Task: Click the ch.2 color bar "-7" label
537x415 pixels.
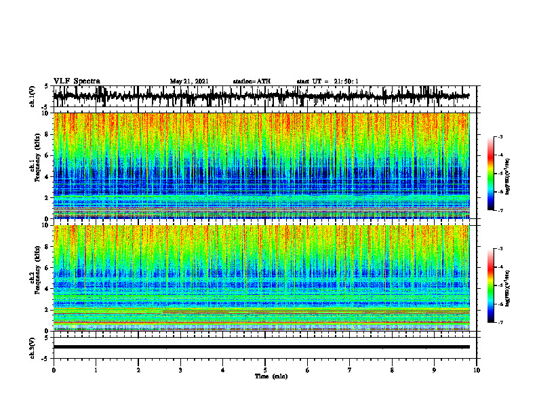Action: (500, 323)
